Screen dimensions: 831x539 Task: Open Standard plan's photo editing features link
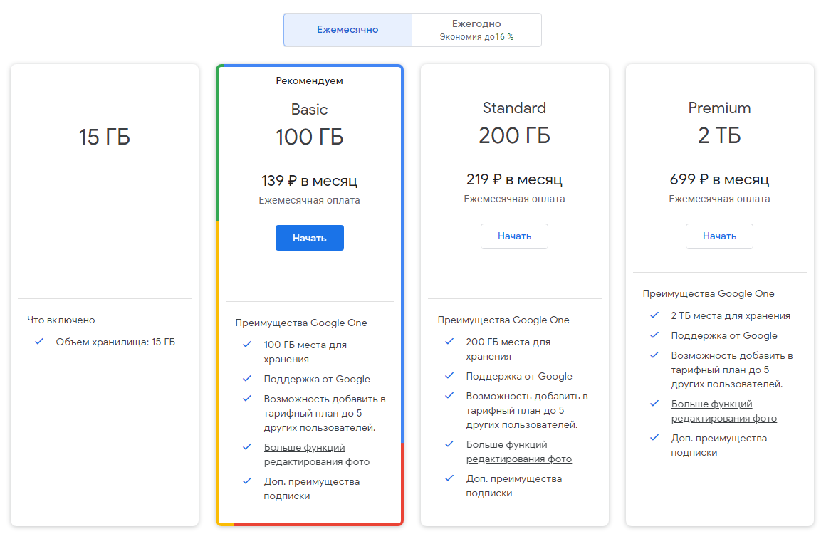pos(518,451)
